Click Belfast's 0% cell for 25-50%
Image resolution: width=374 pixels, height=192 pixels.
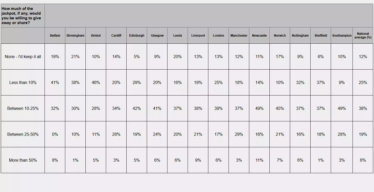click(x=55, y=134)
